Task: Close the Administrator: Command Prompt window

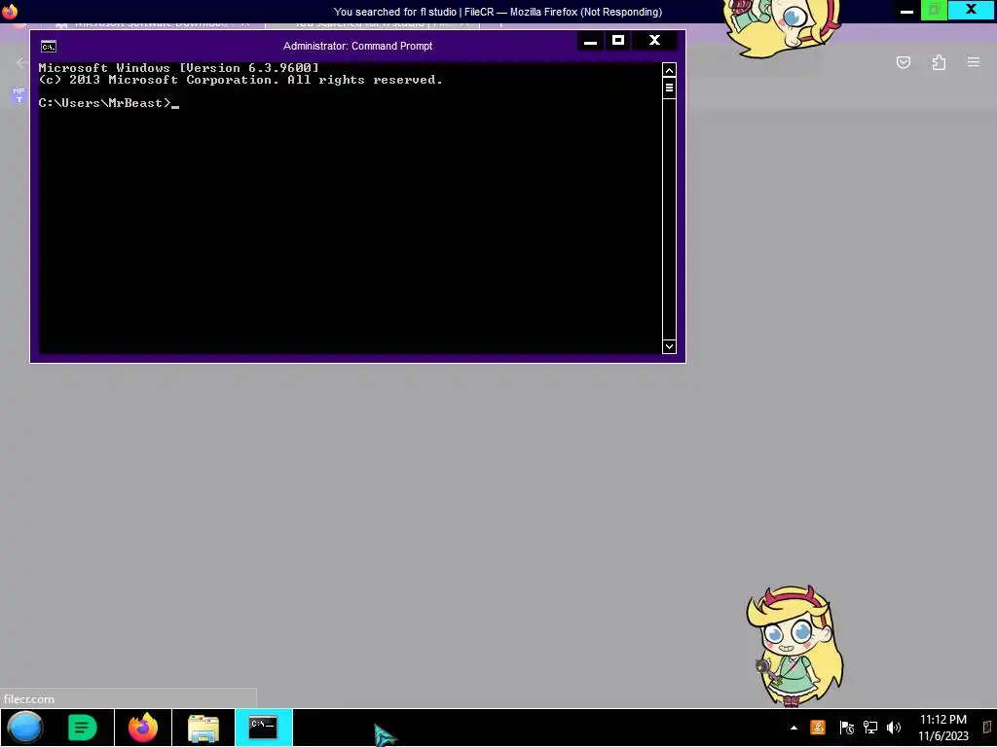Action: pyautogui.click(x=654, y=41)
